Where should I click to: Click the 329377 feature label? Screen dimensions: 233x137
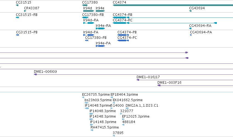[126, 111]
